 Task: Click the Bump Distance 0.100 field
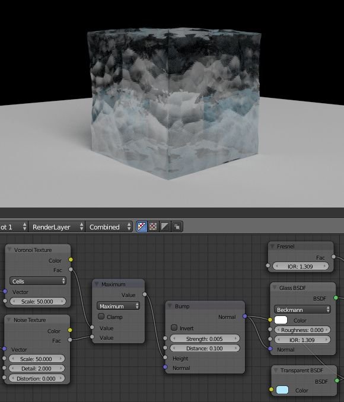coord(205,348)
